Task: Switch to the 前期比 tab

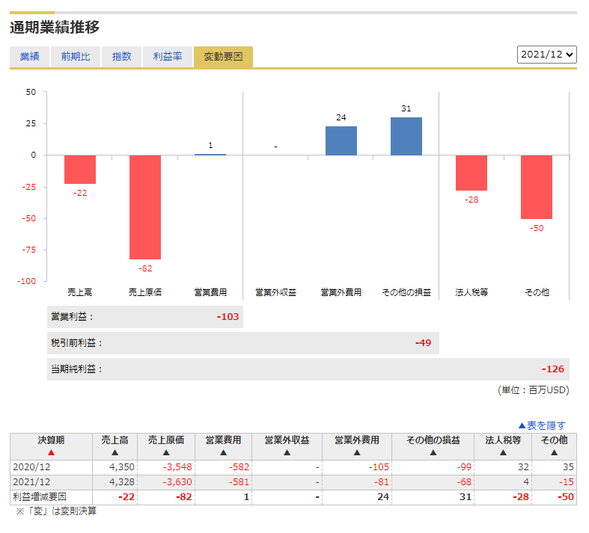Action: pyautogui.click(x=76, y=57)
